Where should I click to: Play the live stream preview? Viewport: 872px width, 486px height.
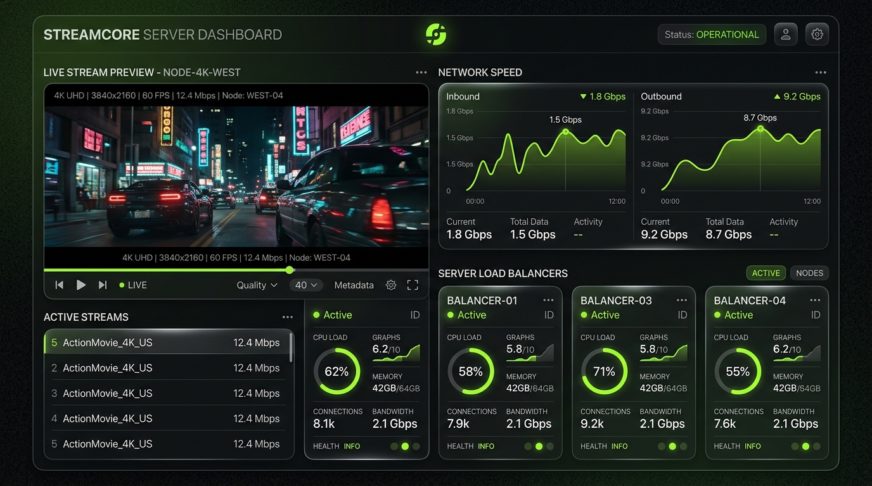tap(81, 285)
